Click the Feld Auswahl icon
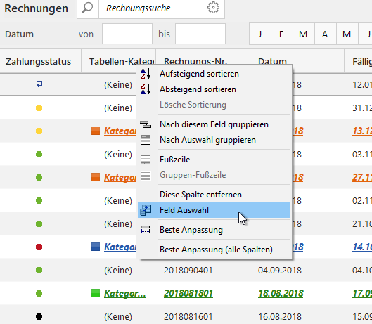This screenshot has width=372, height=324. pyautogui.click(x=146, y=210)
